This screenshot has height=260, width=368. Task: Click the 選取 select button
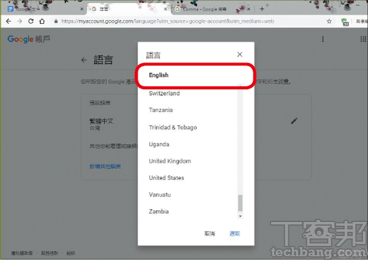[x=235, y=234]
